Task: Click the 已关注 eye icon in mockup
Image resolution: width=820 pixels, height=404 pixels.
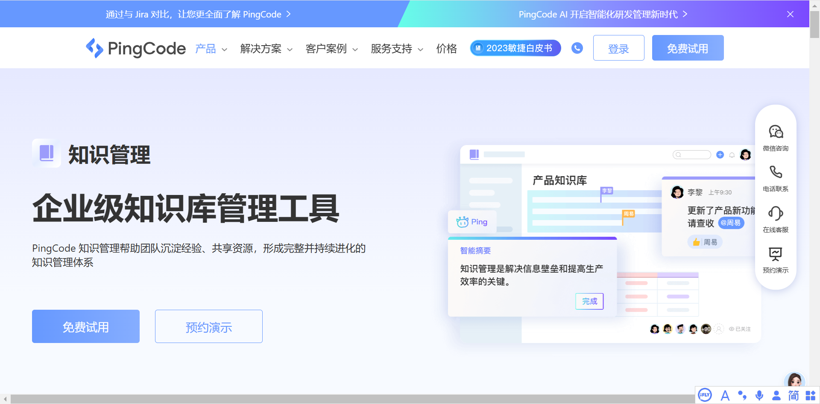Action: tap(731, 329)
